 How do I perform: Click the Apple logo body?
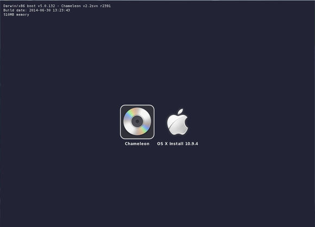[x=177, y=125]
